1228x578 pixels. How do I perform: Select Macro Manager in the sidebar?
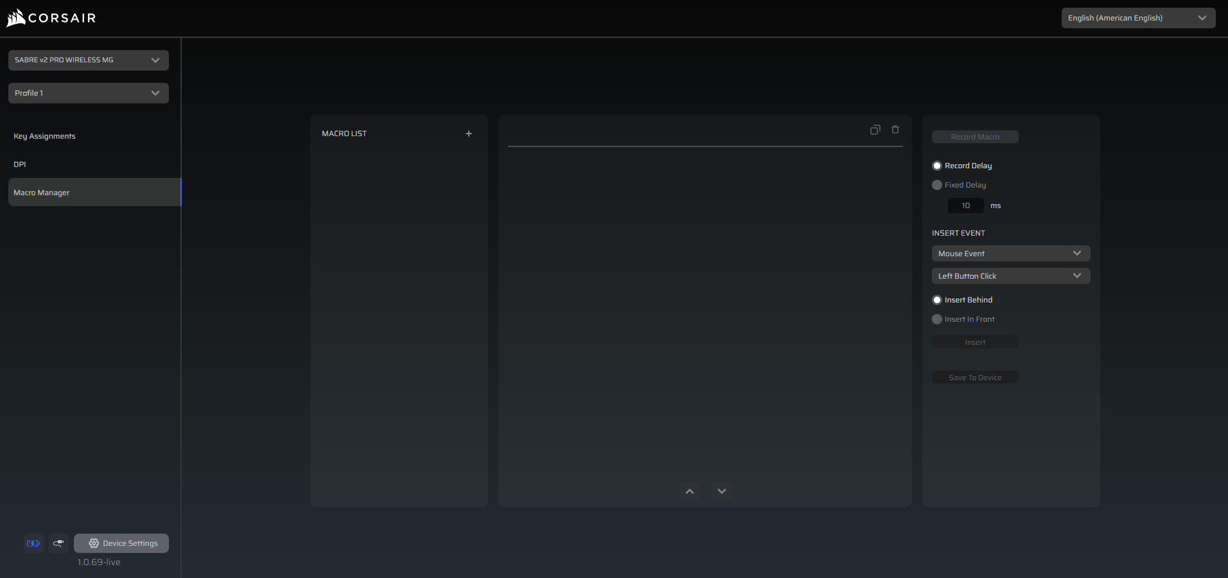[94, 193]
